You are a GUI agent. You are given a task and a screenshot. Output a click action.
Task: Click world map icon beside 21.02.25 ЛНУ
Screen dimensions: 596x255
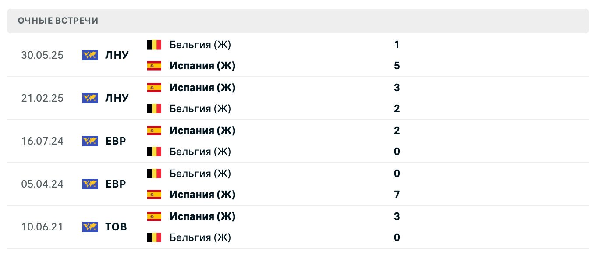(x=90, y=98)
